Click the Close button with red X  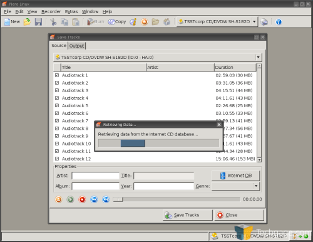239,215
